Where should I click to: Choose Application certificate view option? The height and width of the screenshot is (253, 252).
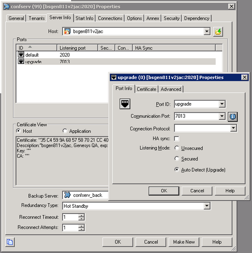click(65, 131)
